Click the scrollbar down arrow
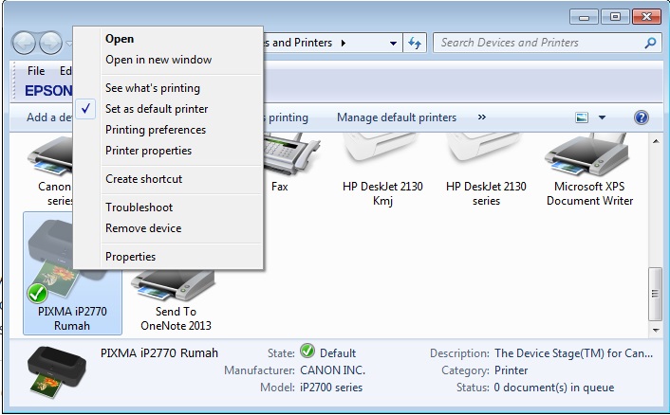The image size is (670, 415). point(656,330)
